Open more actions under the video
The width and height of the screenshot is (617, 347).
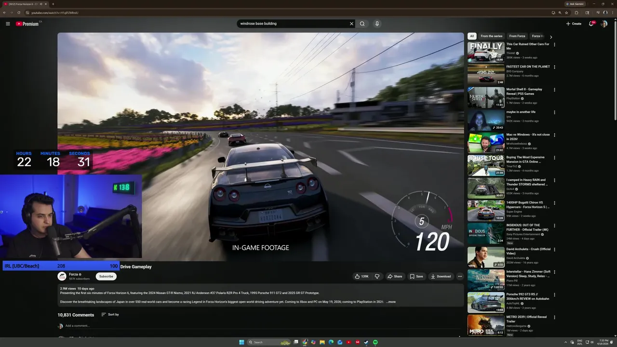tap(460, 276)
